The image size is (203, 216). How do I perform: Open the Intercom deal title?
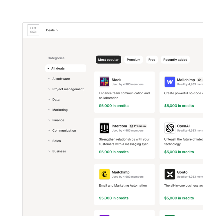click(119, 126)
